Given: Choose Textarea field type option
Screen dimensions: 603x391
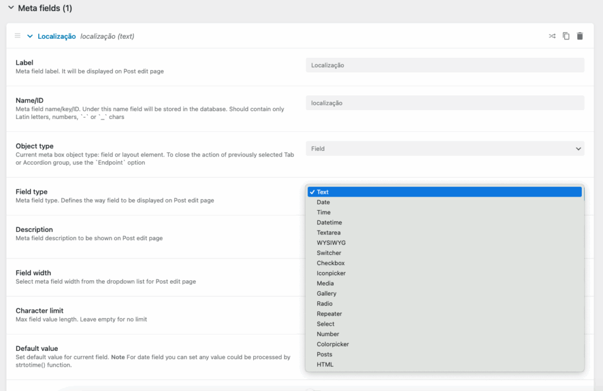Looking at the screenshot, I should click(x=329, y=233).
